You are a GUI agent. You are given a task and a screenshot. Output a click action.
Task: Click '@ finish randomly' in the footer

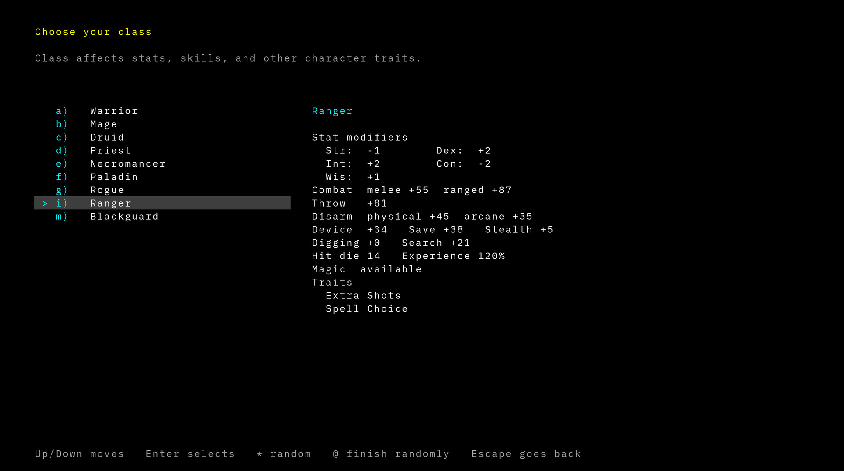pyautogui.click(x=391, y=454)
